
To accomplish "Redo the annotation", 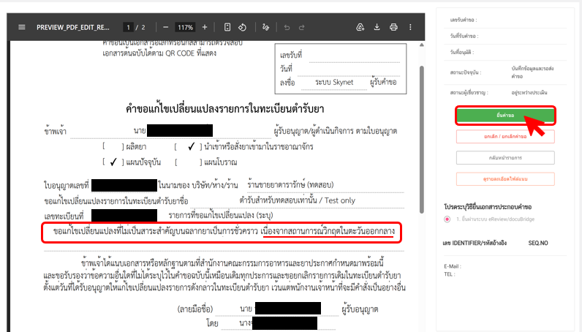I will pos(301,27).
